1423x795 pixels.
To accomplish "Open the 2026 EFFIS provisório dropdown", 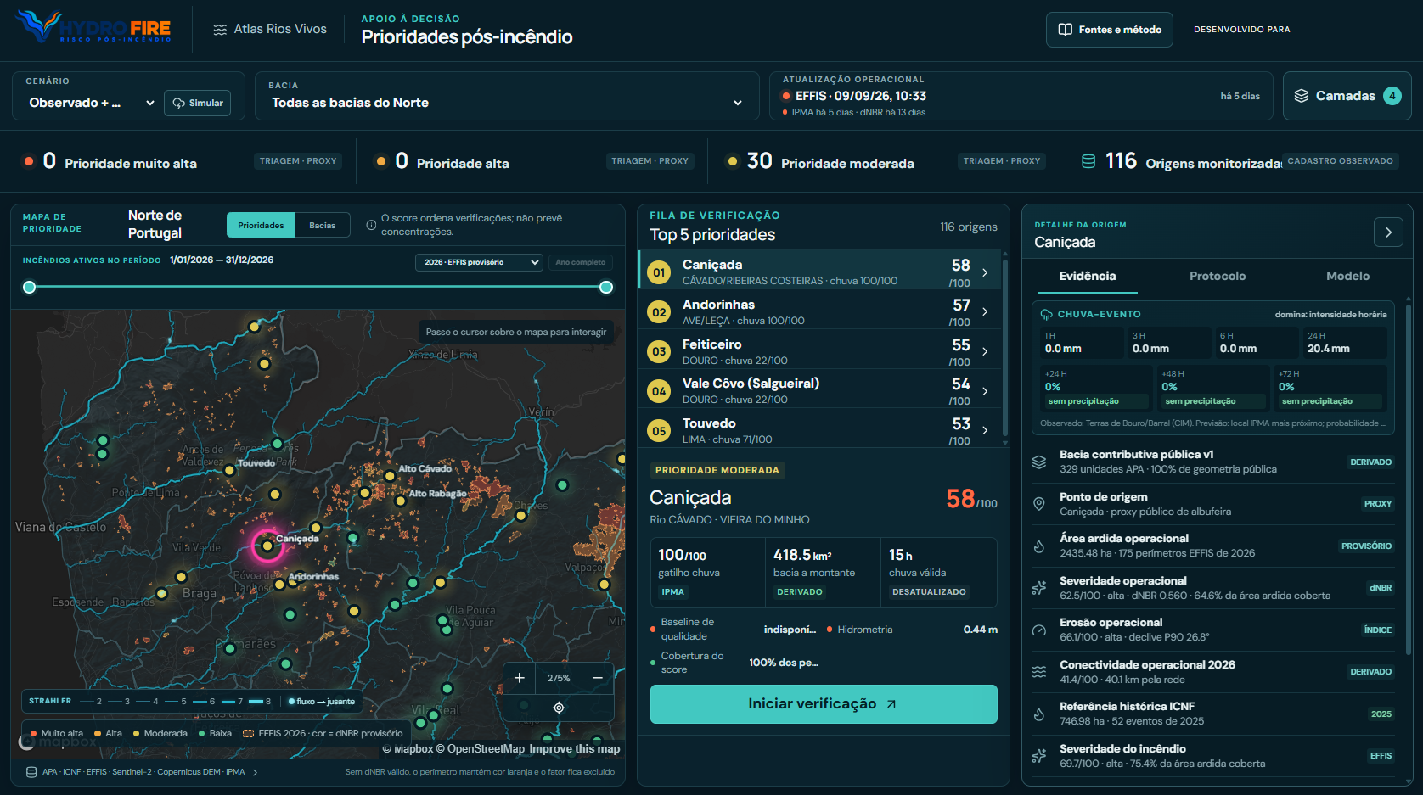I will click(x=479, y=262).
